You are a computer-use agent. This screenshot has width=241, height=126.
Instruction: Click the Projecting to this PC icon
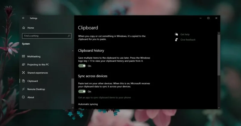(x=23, y=64)
